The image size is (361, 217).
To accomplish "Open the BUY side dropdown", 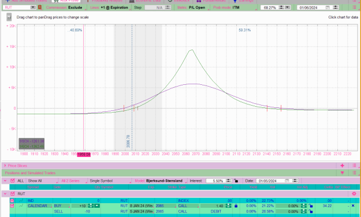I will tap(61, 205).
